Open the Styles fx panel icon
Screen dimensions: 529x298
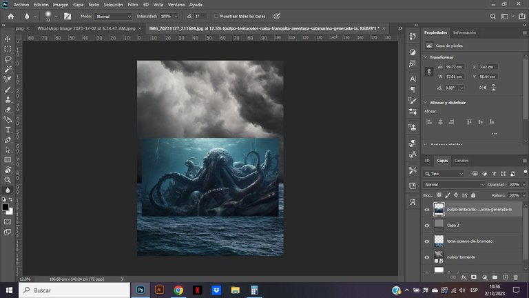coord(413,63)
